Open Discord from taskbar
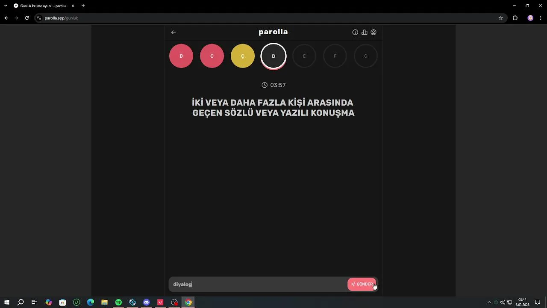 point(147,302)
